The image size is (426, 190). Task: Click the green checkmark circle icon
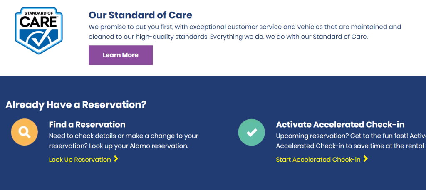click(251, 132)
